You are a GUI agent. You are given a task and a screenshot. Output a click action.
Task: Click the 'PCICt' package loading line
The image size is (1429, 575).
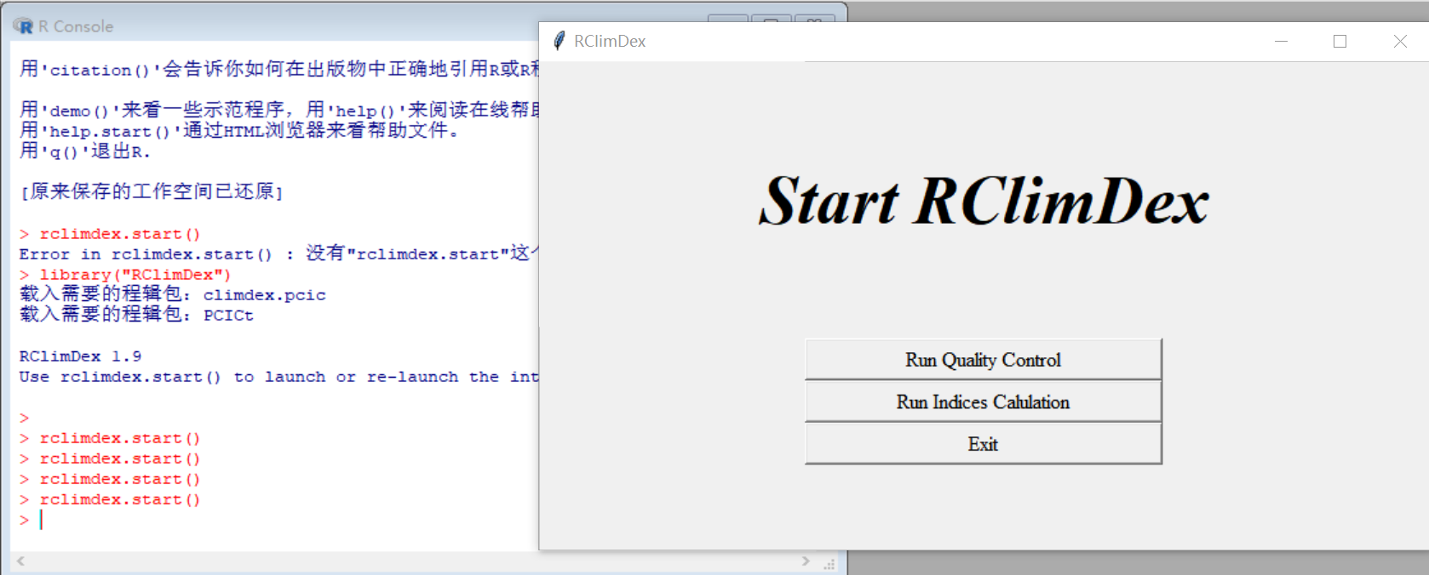136,315
